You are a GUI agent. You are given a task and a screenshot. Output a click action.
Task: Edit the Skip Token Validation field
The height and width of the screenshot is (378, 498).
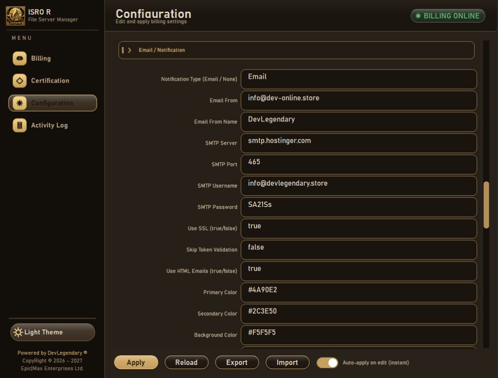pos(359,249)
